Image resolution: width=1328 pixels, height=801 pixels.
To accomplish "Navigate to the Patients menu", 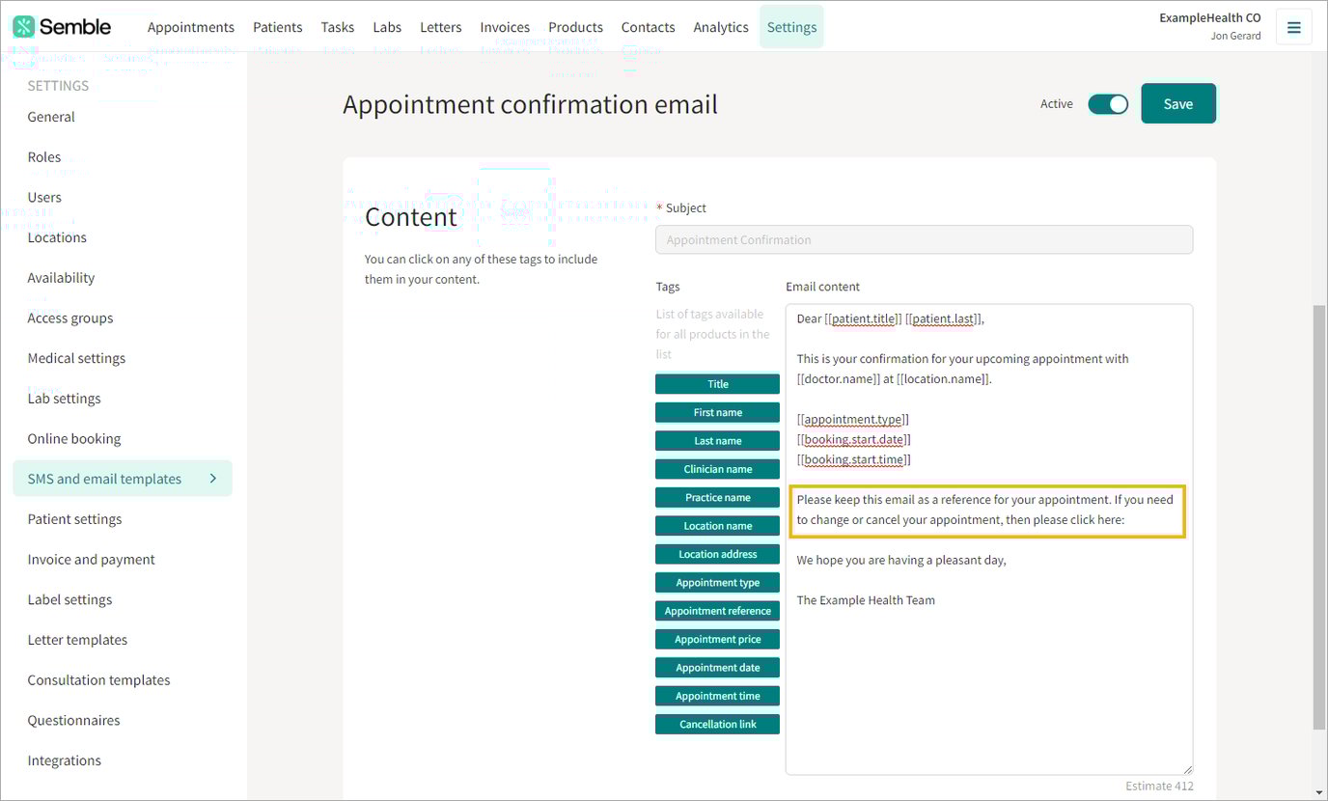I will coord(278,27).
